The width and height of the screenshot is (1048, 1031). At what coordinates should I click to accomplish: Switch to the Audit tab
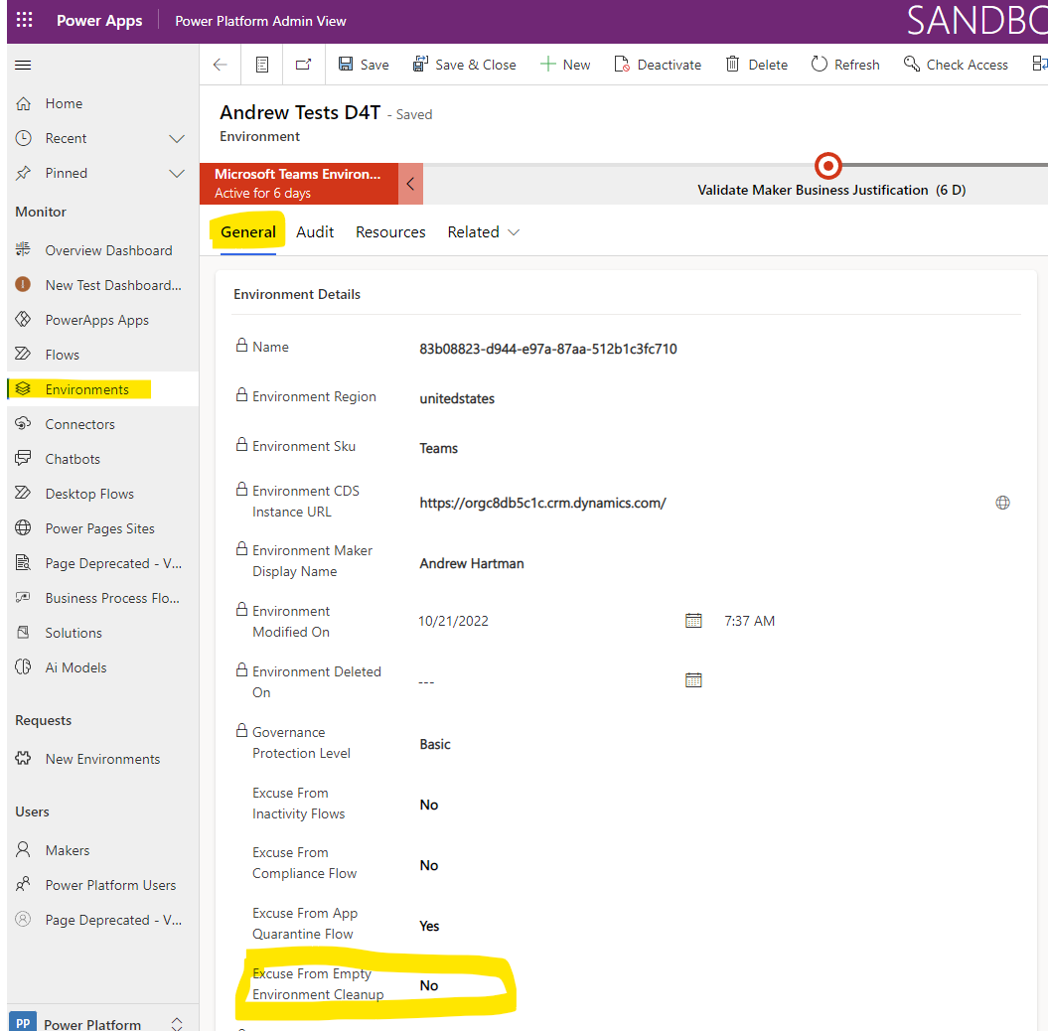pos(315,231)
